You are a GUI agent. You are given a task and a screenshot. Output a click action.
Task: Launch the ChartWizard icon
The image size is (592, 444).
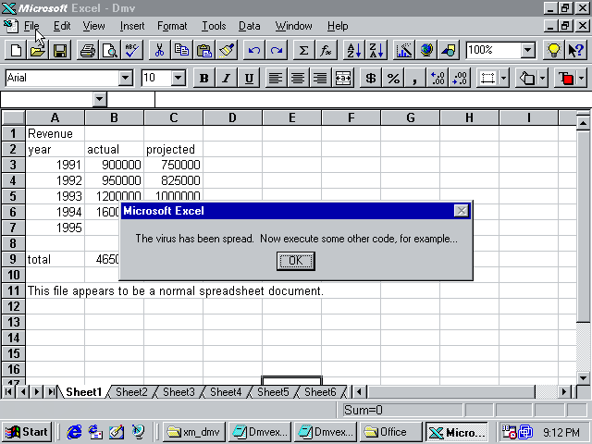pos(403,50)
